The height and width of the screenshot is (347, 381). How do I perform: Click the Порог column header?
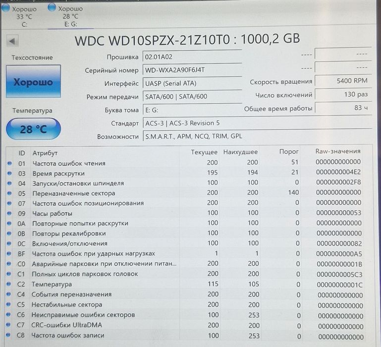[x=289, y=152]
